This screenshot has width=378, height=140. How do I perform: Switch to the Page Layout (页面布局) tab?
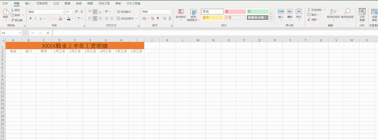42,3
